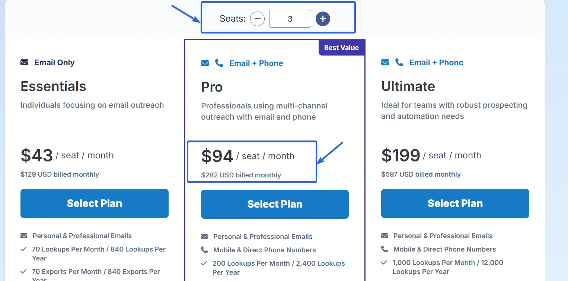The height and width of the screenshot is (281, 568).
Task: Click the Seats number input field
Action: point(290,19)
